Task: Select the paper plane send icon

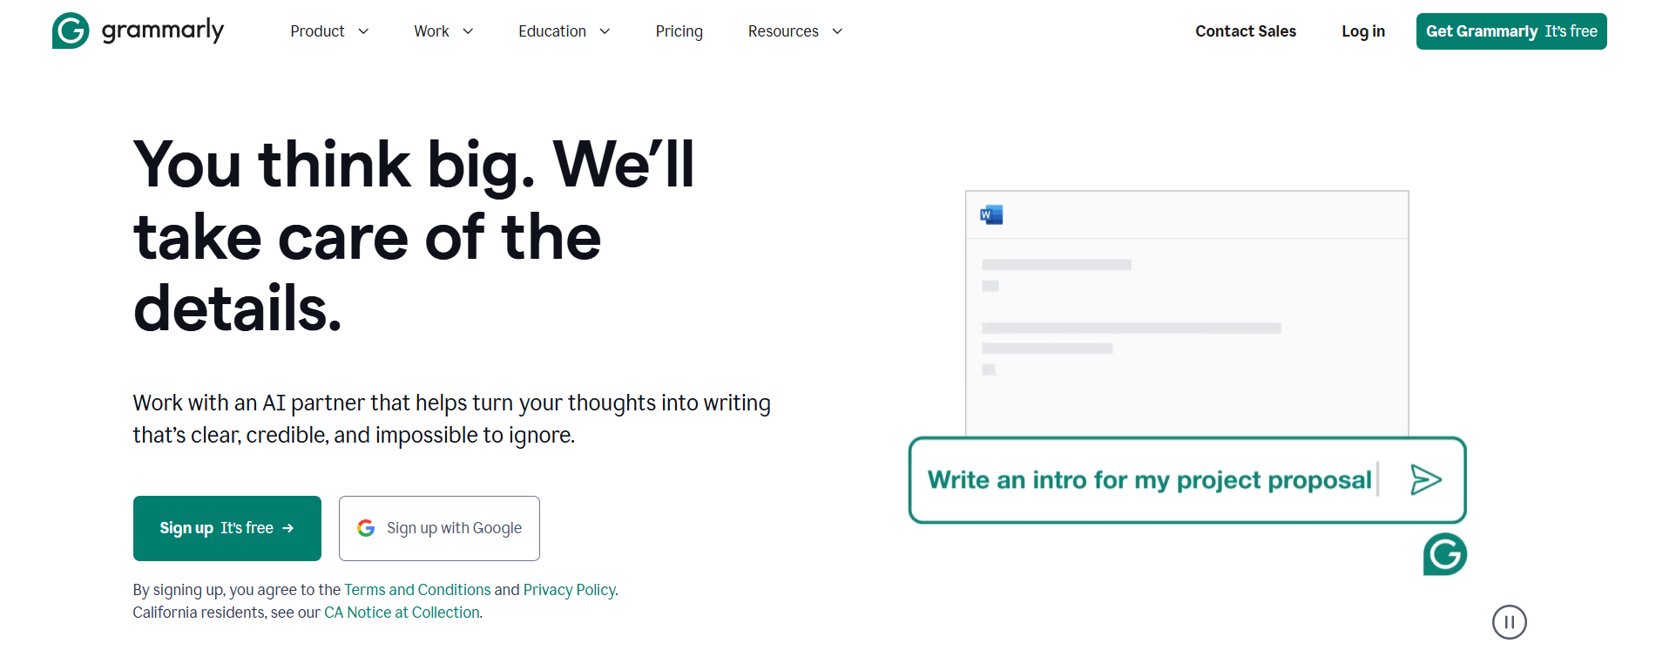Action: (1425, 479)
